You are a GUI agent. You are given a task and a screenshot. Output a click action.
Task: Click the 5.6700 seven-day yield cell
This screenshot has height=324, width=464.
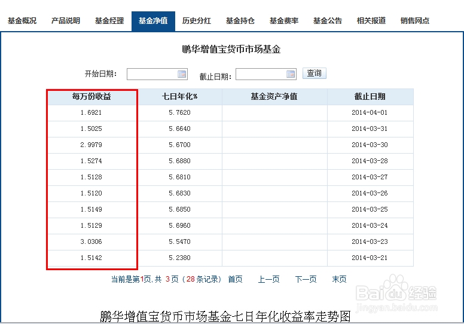(179, 145)
